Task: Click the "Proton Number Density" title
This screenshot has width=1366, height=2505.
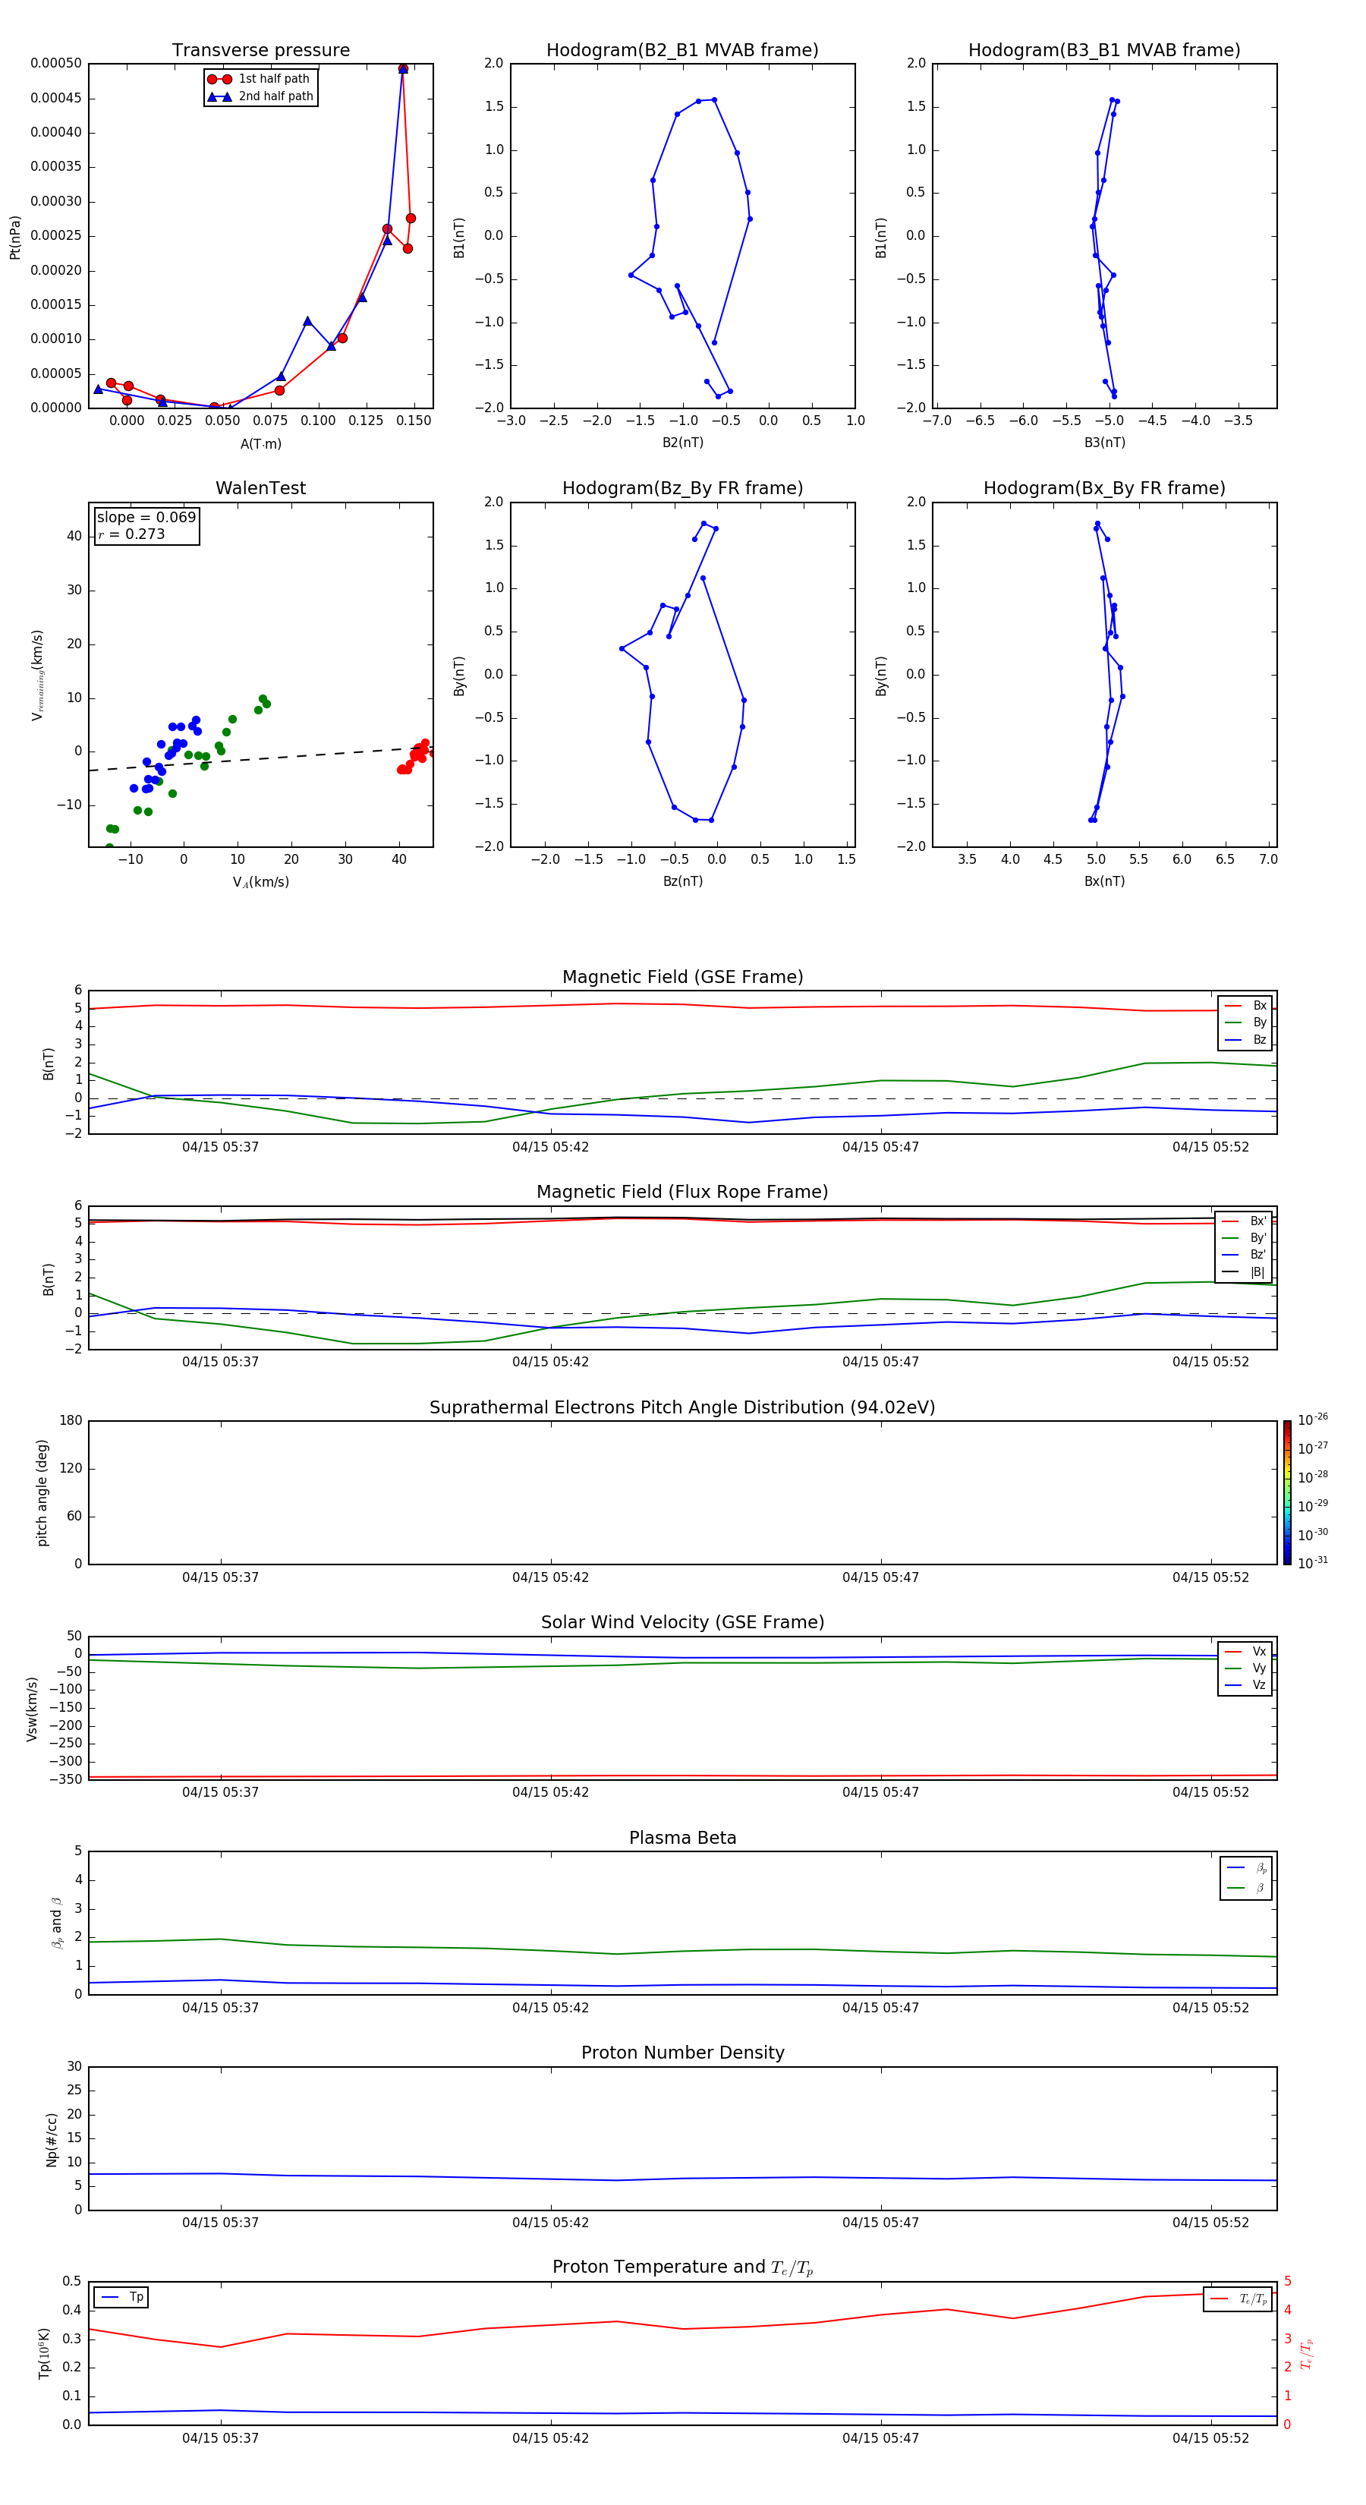Action: pos(682,2053)
